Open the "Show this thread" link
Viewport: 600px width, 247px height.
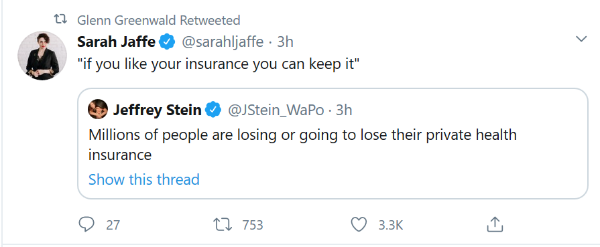point(144,179)
